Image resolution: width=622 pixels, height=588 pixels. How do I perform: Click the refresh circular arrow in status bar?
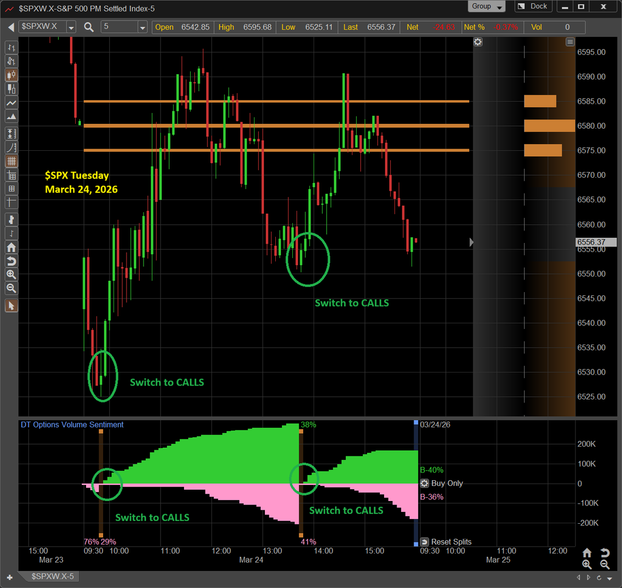[x=599, y=577]
